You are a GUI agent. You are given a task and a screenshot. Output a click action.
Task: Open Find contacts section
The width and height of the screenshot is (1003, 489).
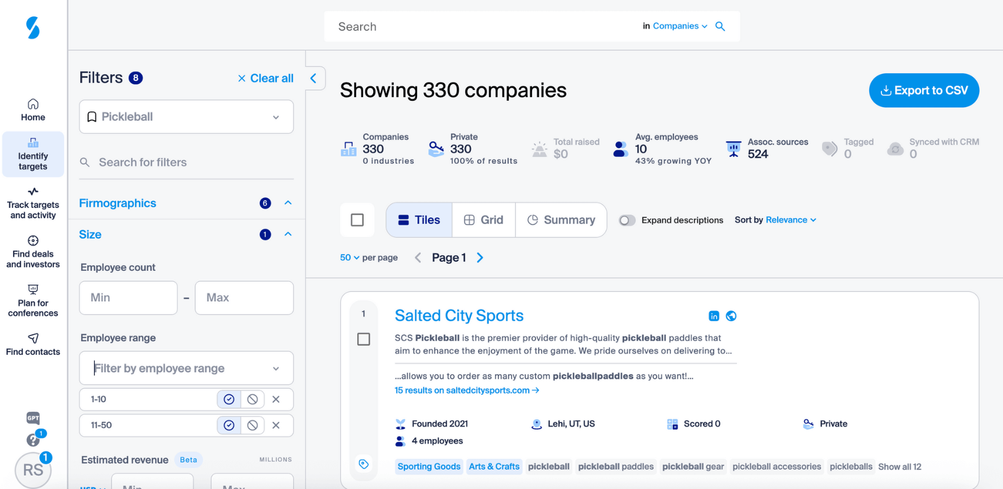coord(33,345)
